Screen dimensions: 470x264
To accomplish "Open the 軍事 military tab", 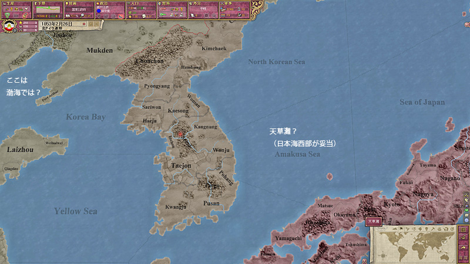I will pyautogui.click(x=234, y=10).
